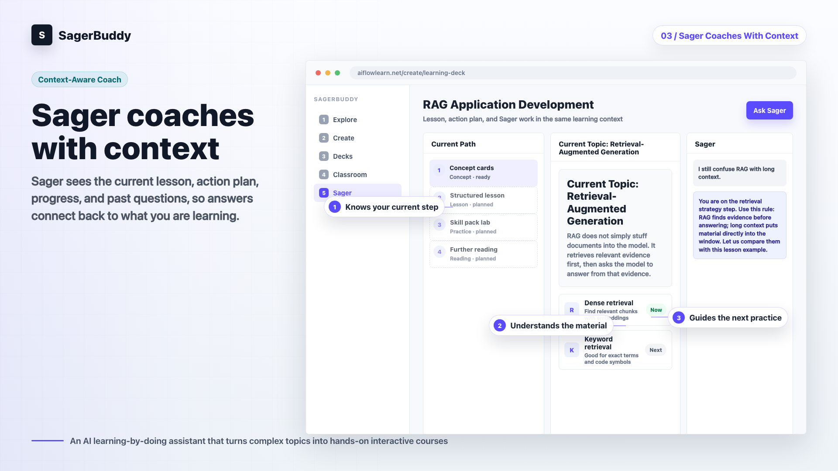Click the Create number 2 badge icon

click(x=323, y=138)
